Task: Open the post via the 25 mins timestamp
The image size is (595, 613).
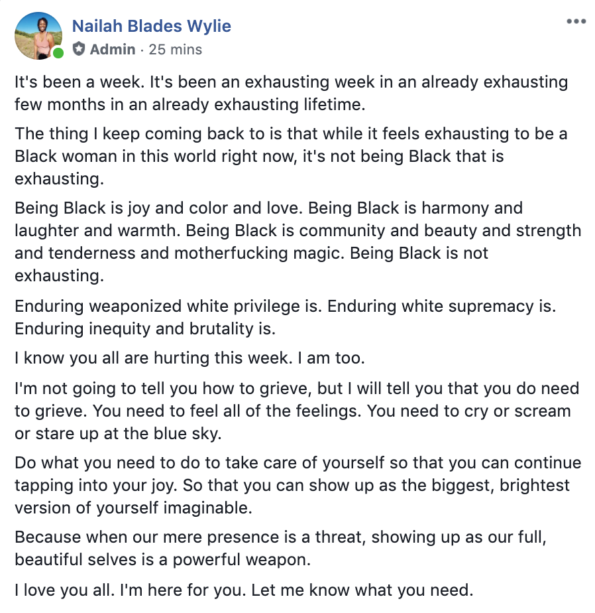Action: click(176, 49)
